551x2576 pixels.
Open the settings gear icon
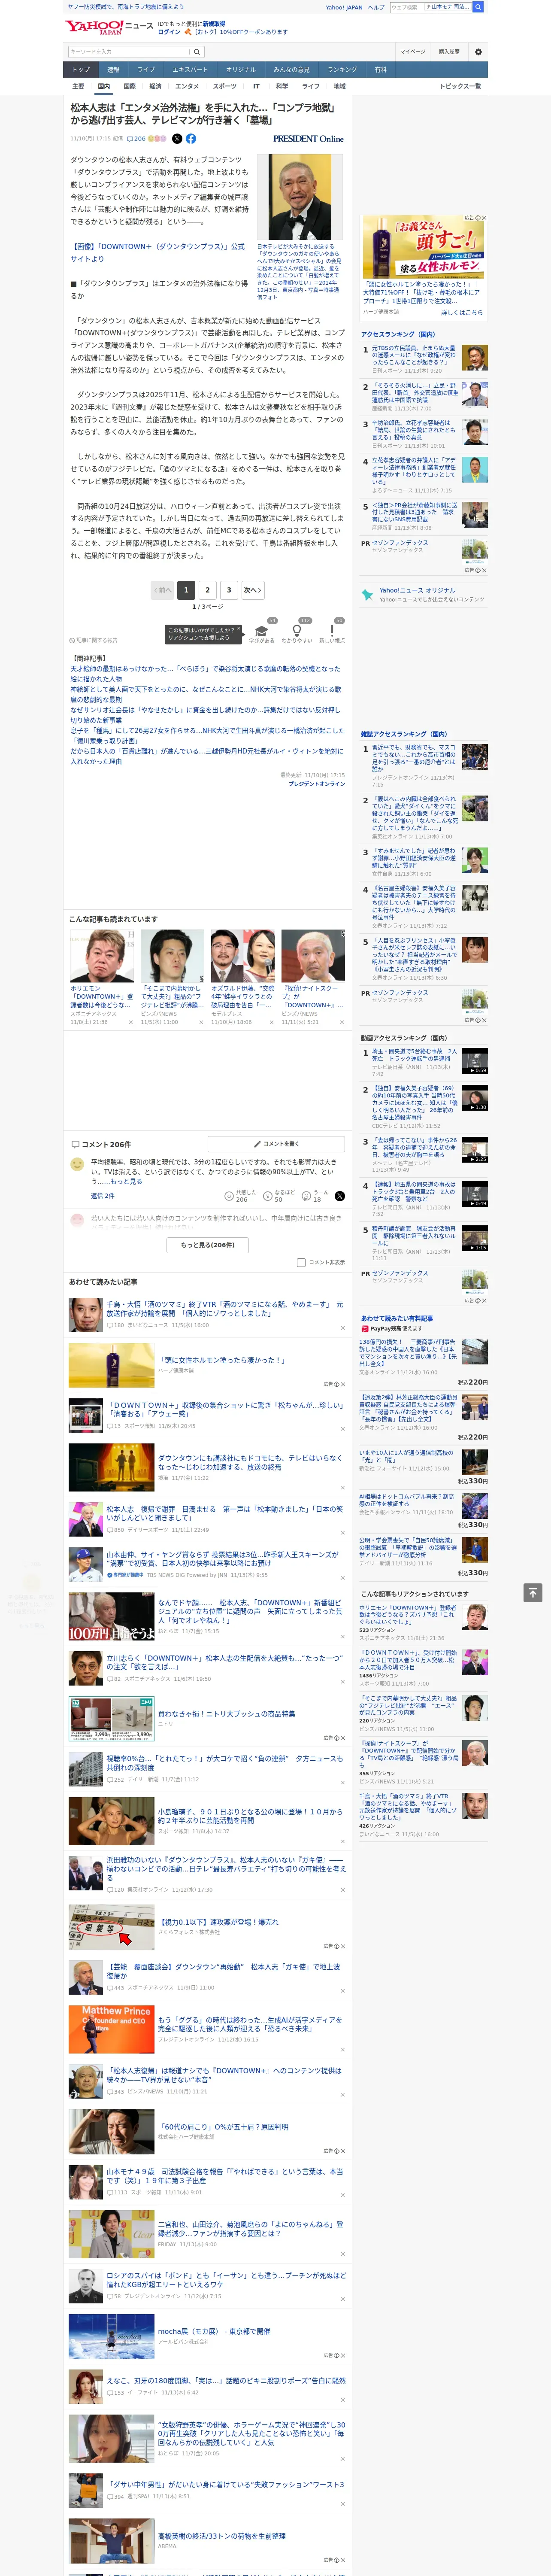pos(478,52)
